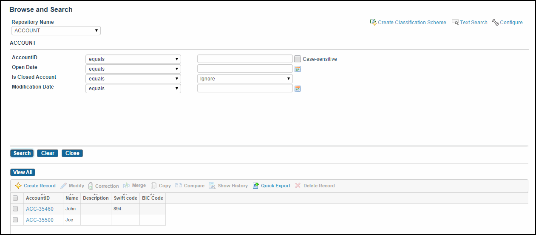This screenshot has width=536, height=235.
Task: Click the Text Search magnifier icon
Action: 455,22
